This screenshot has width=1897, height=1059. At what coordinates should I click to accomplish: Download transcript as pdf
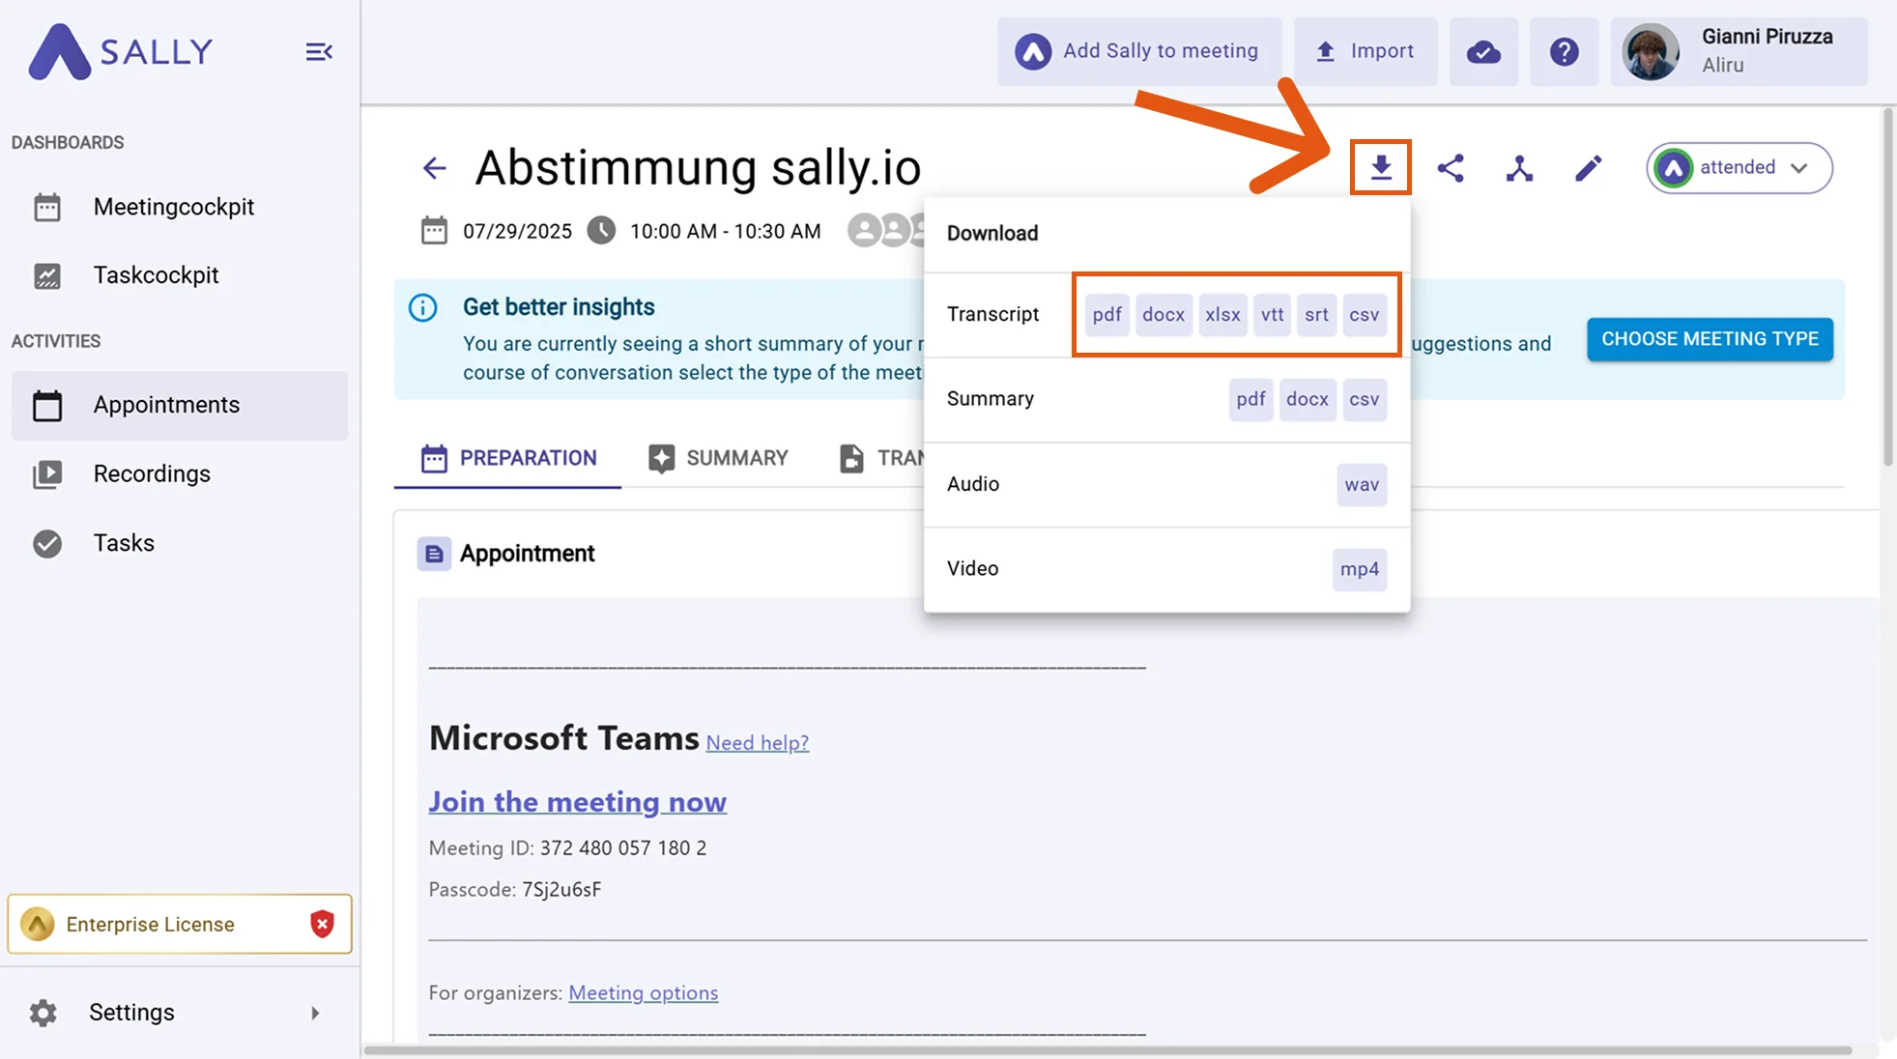1107,315
